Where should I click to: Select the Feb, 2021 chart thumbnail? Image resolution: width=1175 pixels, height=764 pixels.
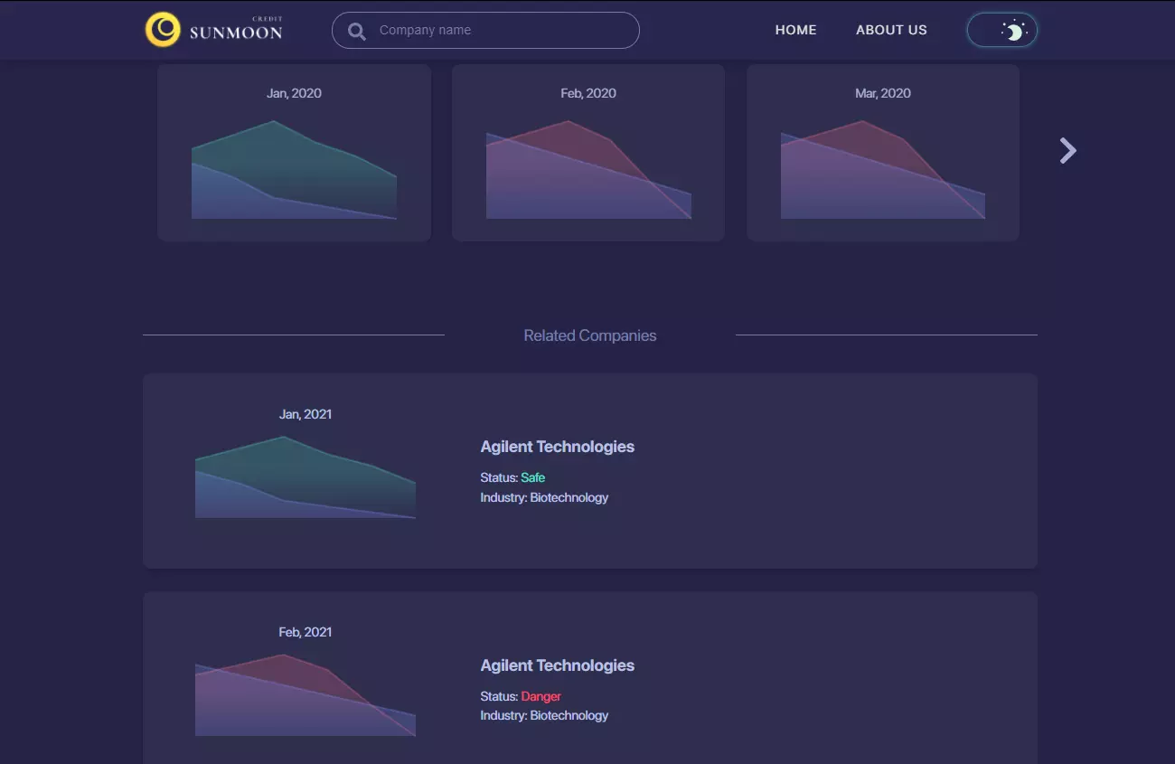click(305, 694)
